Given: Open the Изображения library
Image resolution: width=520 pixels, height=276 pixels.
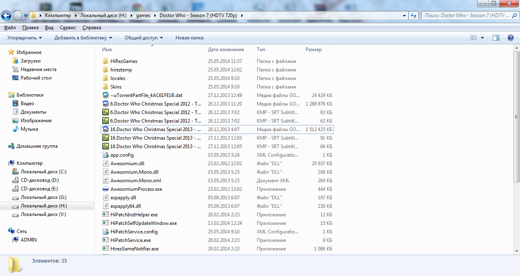Looking at the screenshot, I should pyautogui.click(x=36, y=121).
